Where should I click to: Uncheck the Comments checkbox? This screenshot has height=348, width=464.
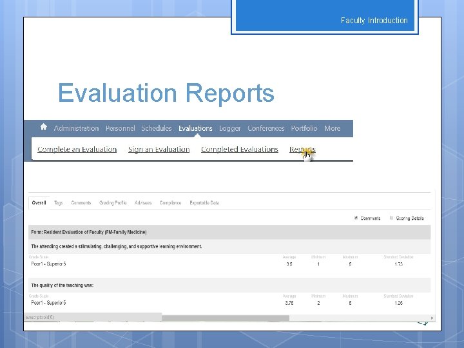[x=356, y=218]
